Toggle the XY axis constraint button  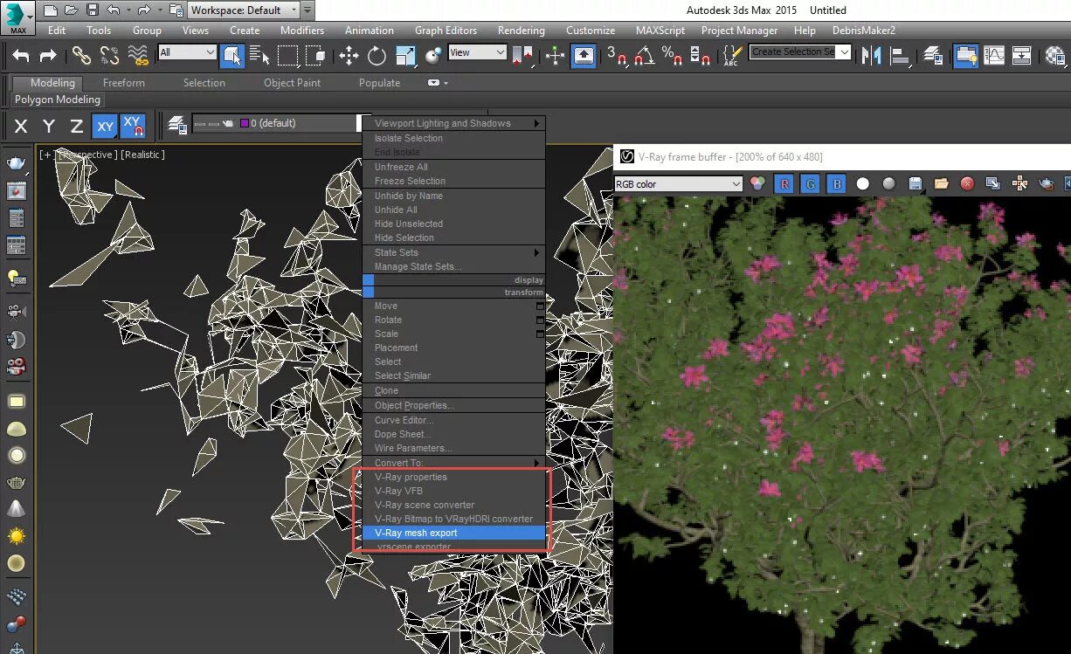105,126
